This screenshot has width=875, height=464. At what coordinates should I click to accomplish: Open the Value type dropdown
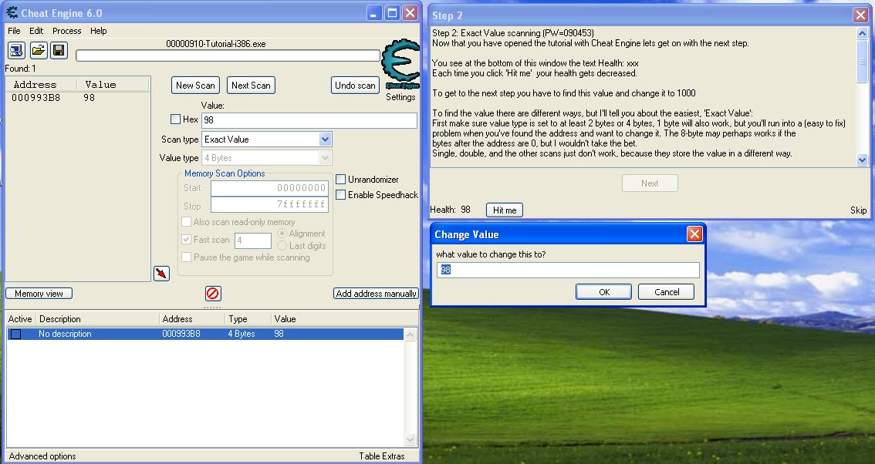point(325,157)
